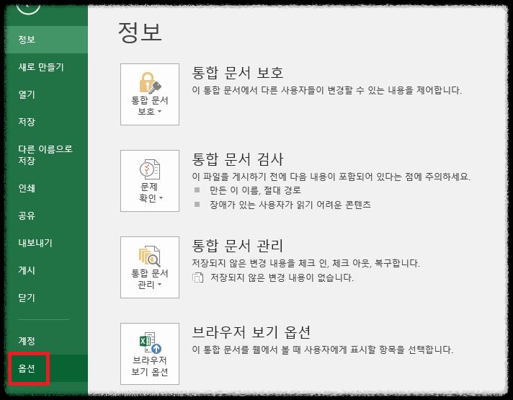Open the 통합 문서 보호 dropdown arrow
Viewport: 513px width, 400px height.
click(160, 112)
